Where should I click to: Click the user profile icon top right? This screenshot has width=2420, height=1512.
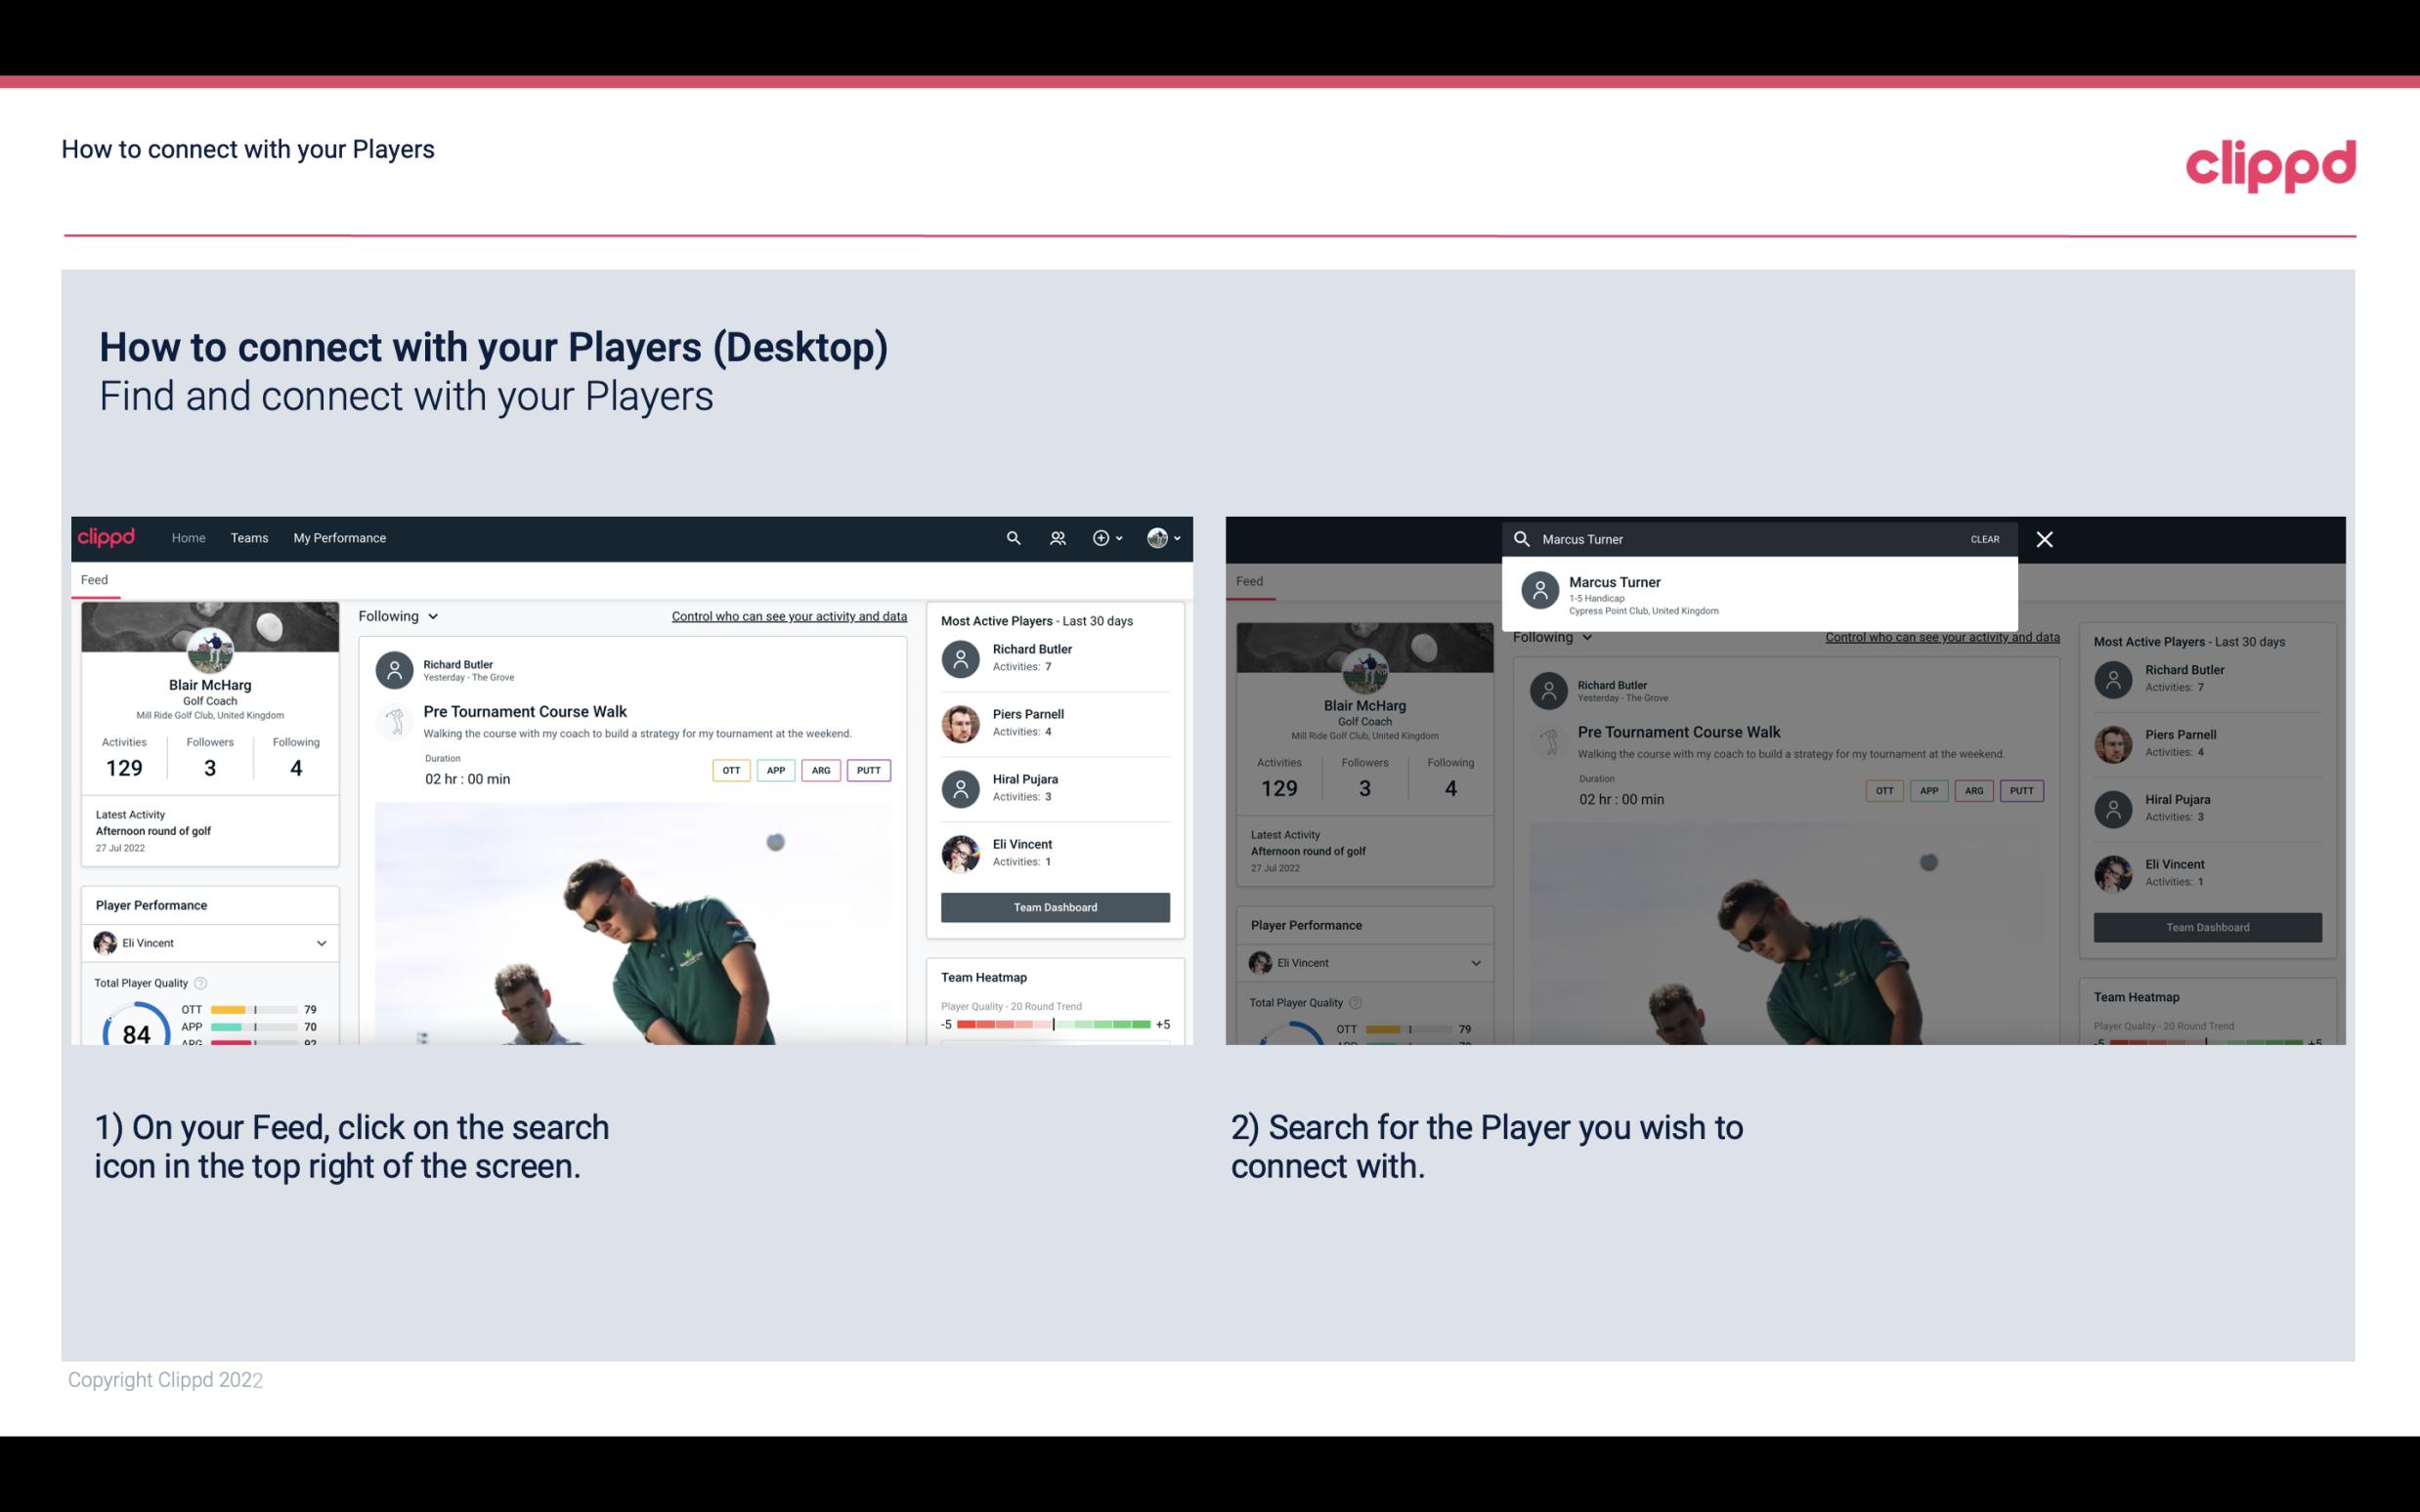(1158, 536)
